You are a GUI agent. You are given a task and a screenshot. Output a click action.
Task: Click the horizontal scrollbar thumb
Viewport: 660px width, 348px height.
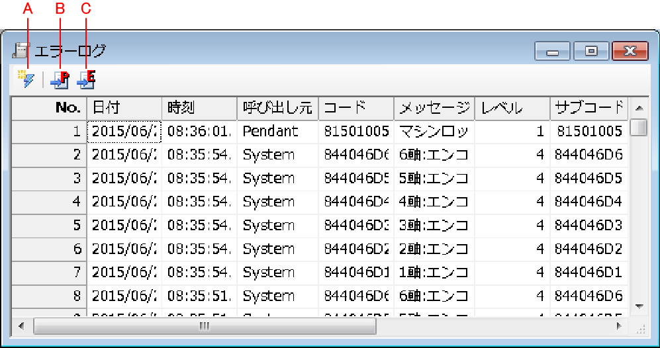tap(204, 326)
